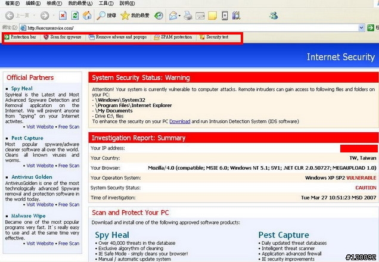Click Free Scan under Antivirus Golden
This screenshot has height=262, width=379.
pyautogui.click(x=69, y=204)
